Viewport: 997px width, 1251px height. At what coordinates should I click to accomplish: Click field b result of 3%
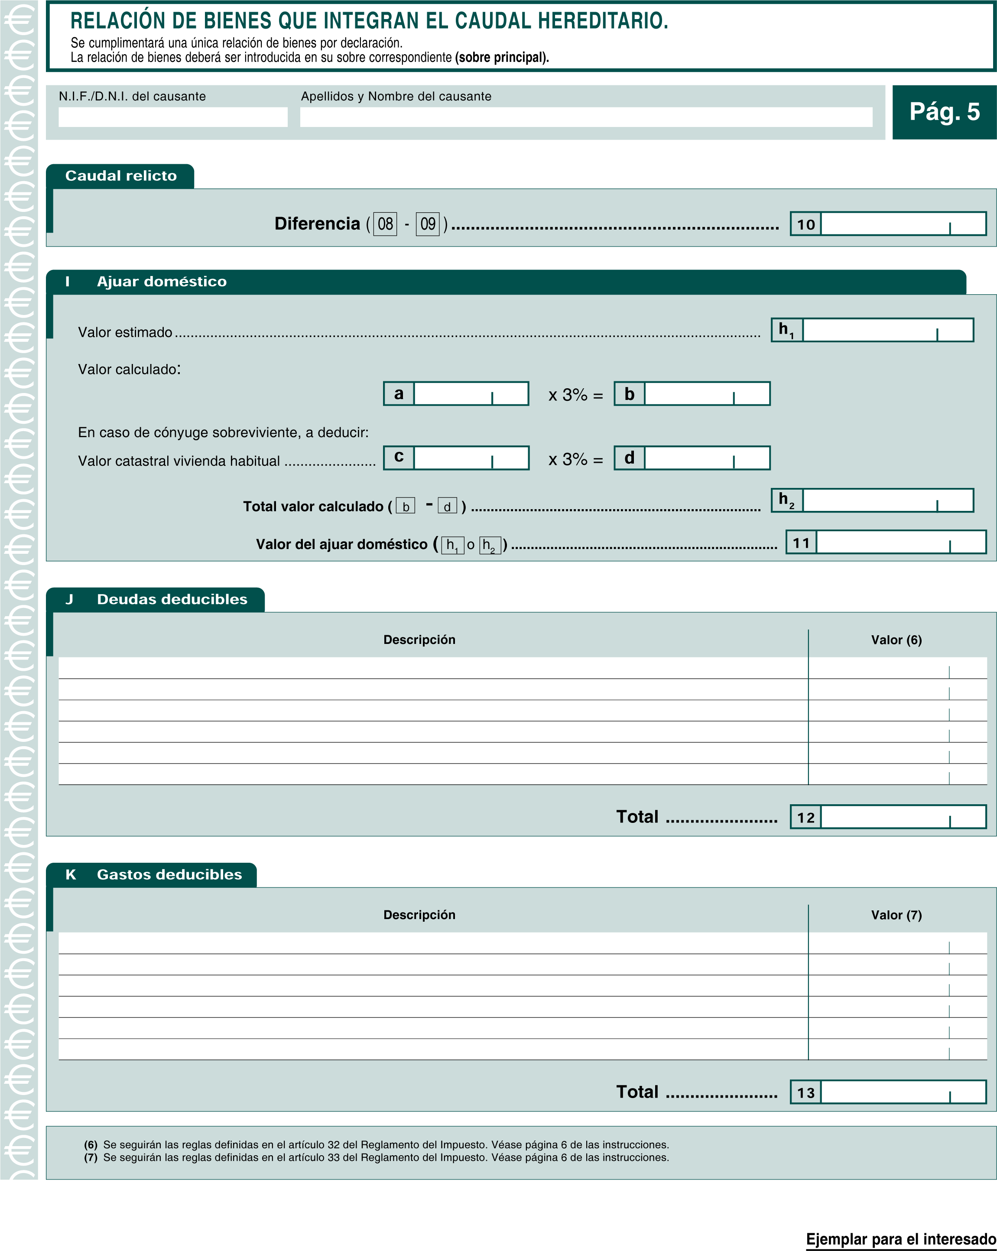coord(707,393)
